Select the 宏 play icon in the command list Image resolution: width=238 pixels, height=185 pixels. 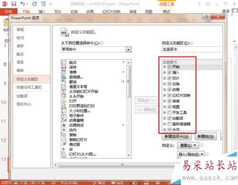click(x=64, y=149)
